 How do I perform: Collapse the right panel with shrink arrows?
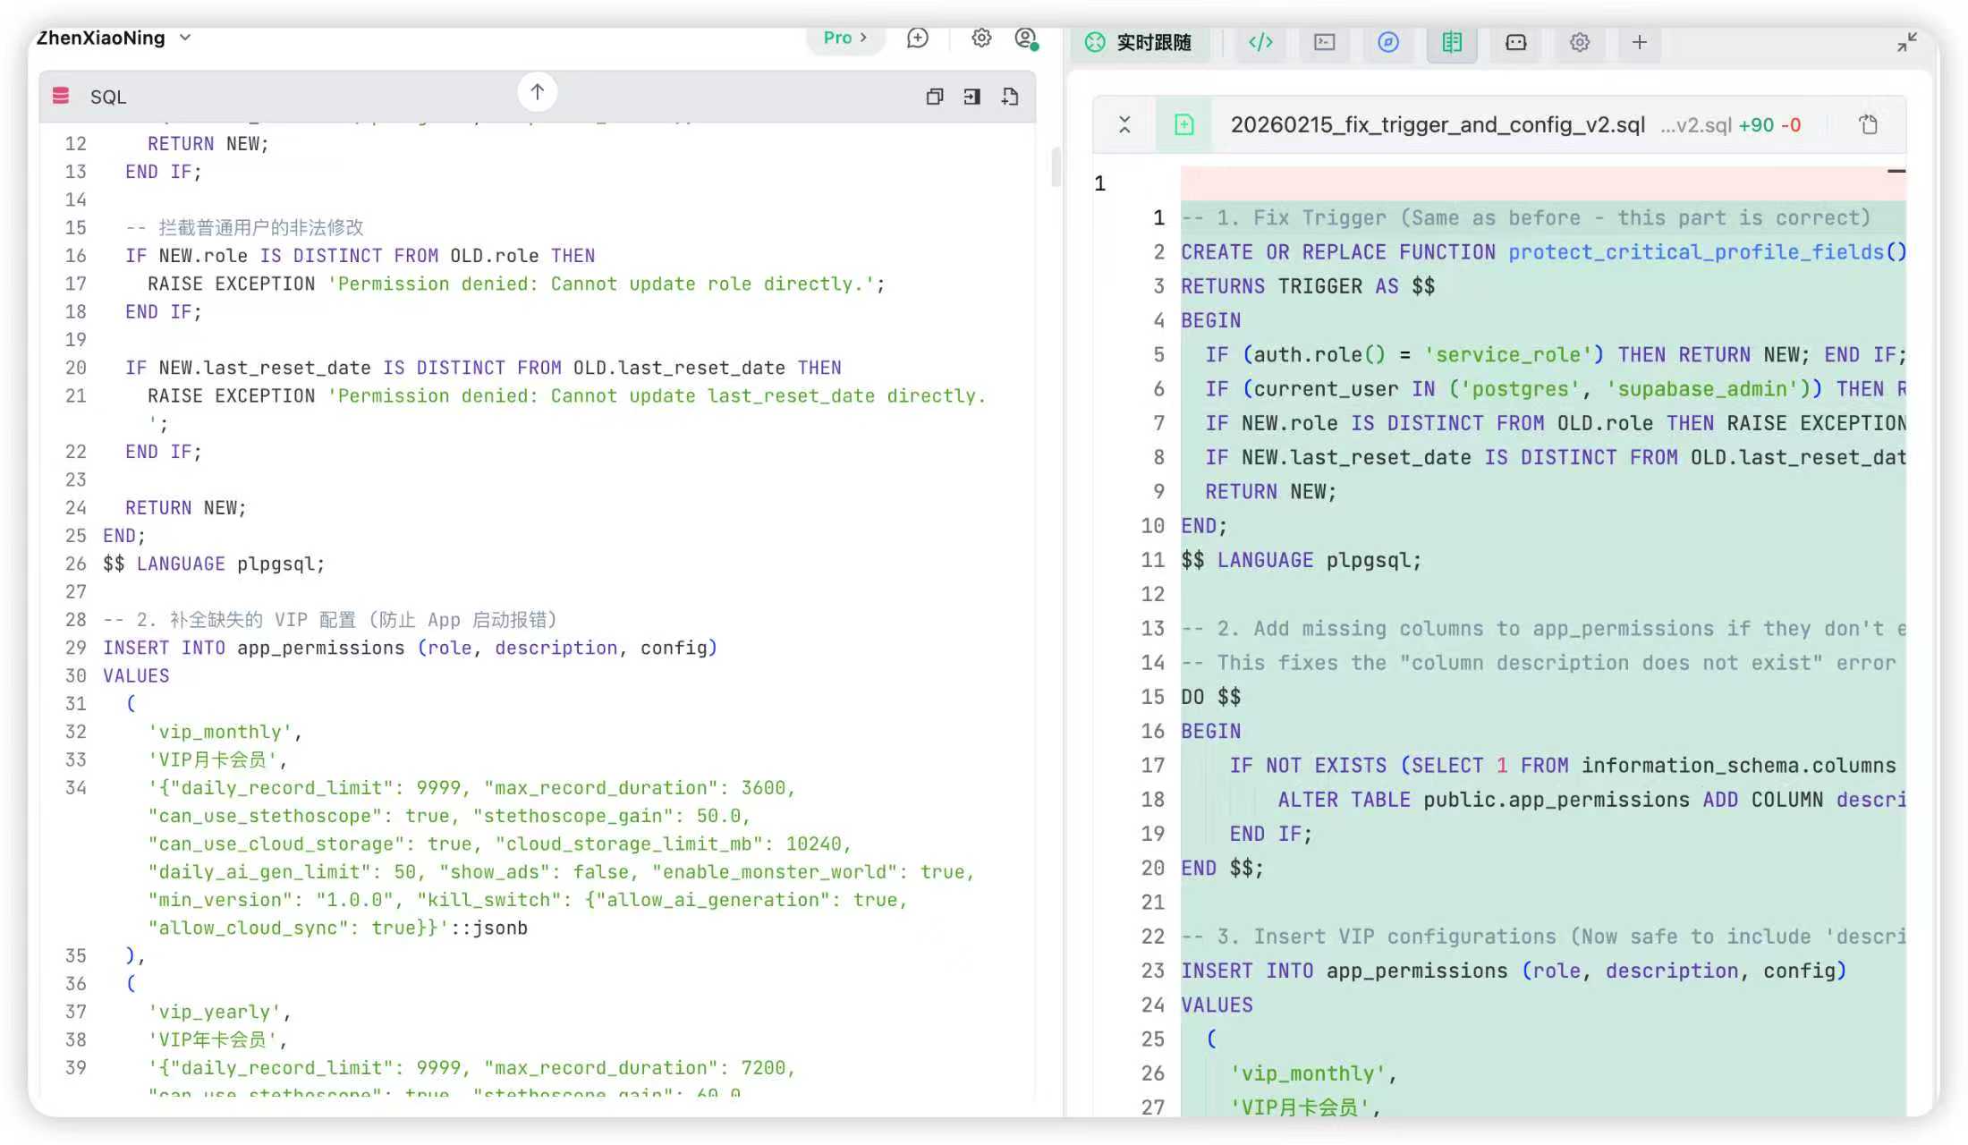(1907, 42)
